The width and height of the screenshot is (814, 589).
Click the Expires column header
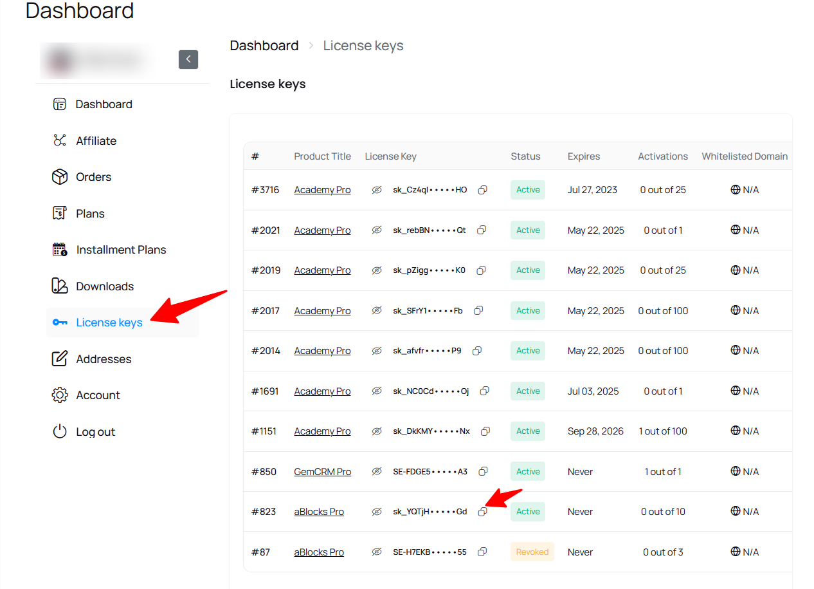[584, 156]
